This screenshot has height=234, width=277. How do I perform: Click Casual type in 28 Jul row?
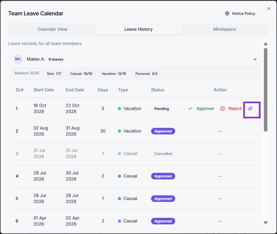pos(128,198)
